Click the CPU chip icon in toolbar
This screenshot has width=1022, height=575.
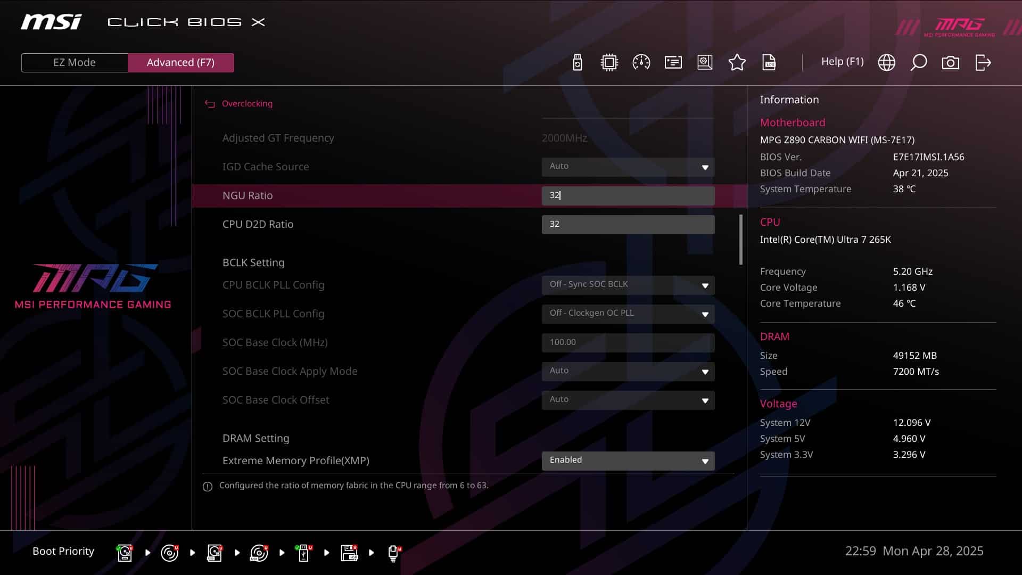click(609, 62)
